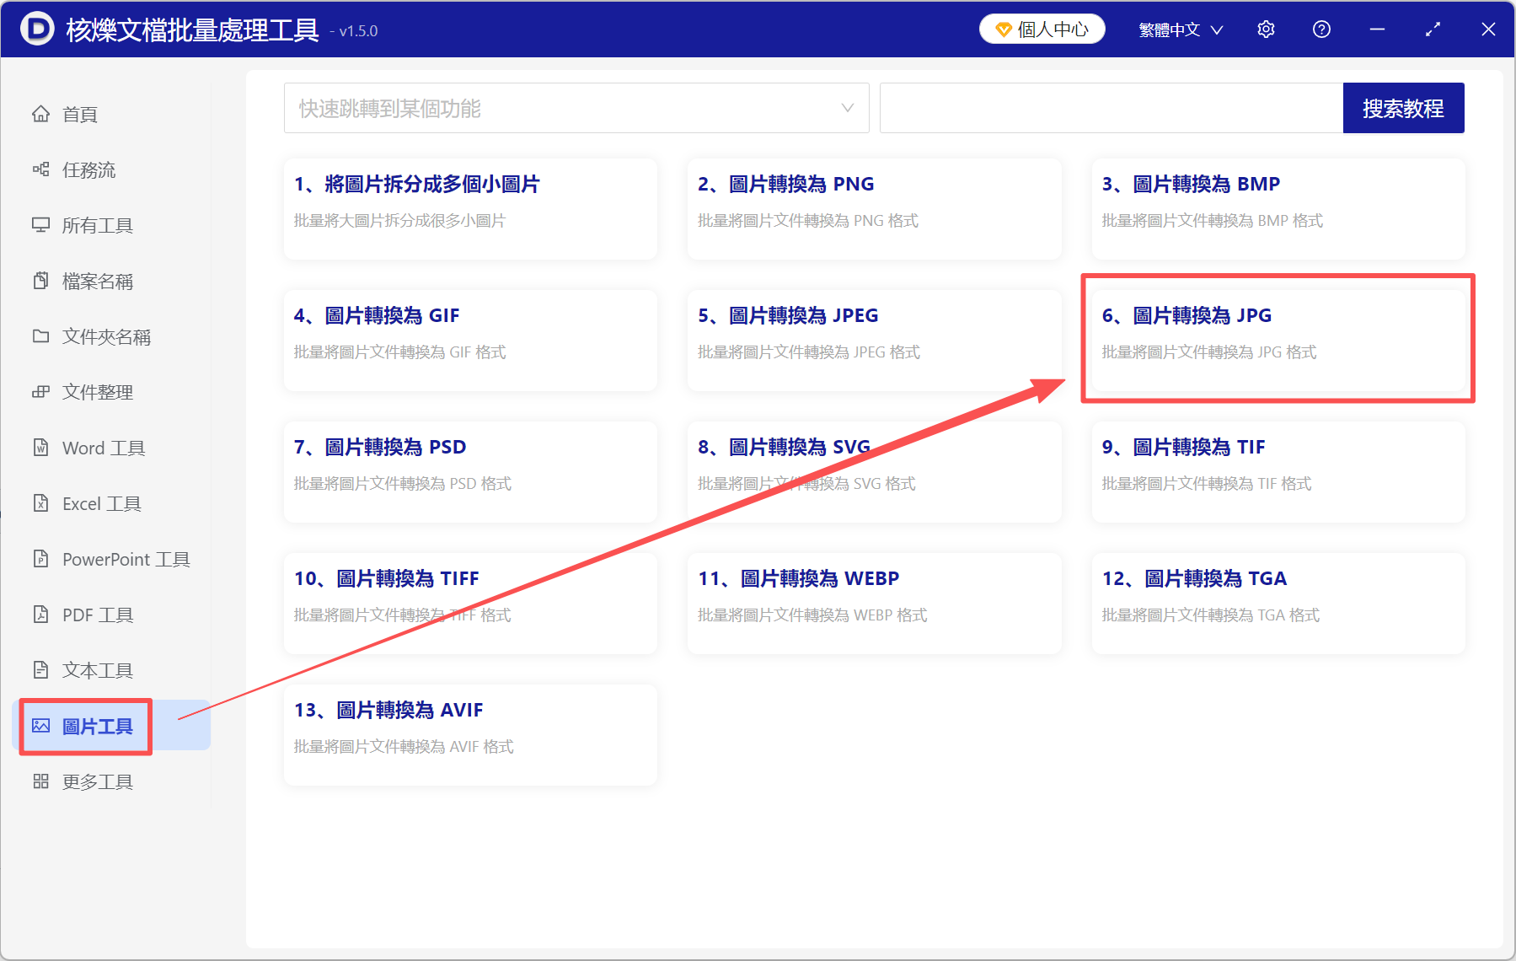Open the 文件夾名稱 folder icon
The width and height of the screenshot is (1516, 961).
tap(40, 336)
